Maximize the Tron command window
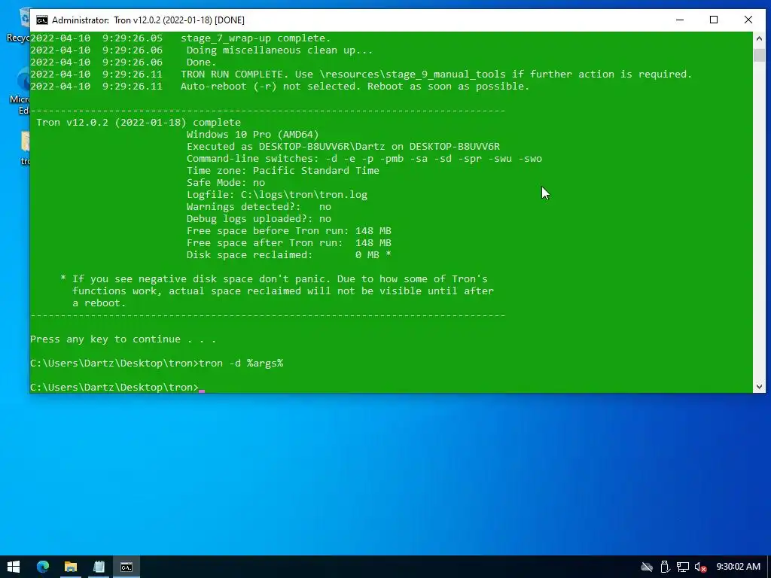 click(714, 20)
